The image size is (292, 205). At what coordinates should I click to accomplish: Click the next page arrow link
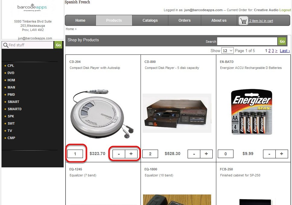[x=276, y=51]
